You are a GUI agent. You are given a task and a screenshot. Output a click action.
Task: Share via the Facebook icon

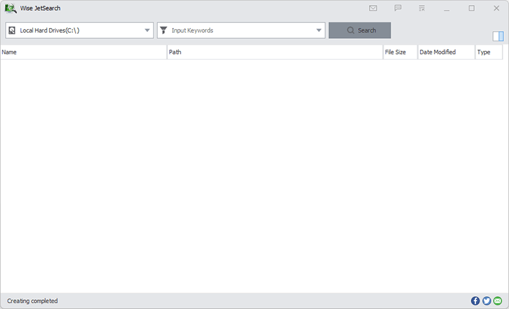(x=475, y=301)
